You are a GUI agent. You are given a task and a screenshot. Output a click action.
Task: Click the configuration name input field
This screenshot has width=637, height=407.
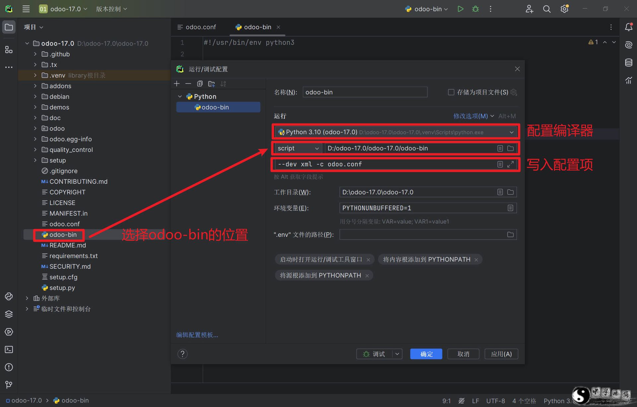[x=365, y=92]
